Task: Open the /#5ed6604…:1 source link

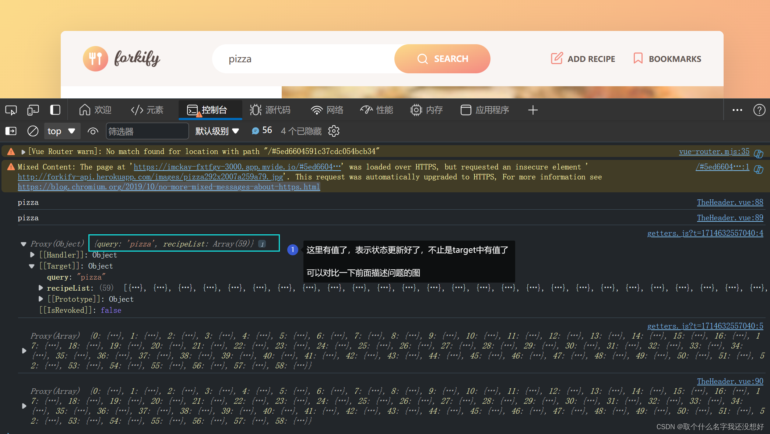Action: tap(722, 167)
